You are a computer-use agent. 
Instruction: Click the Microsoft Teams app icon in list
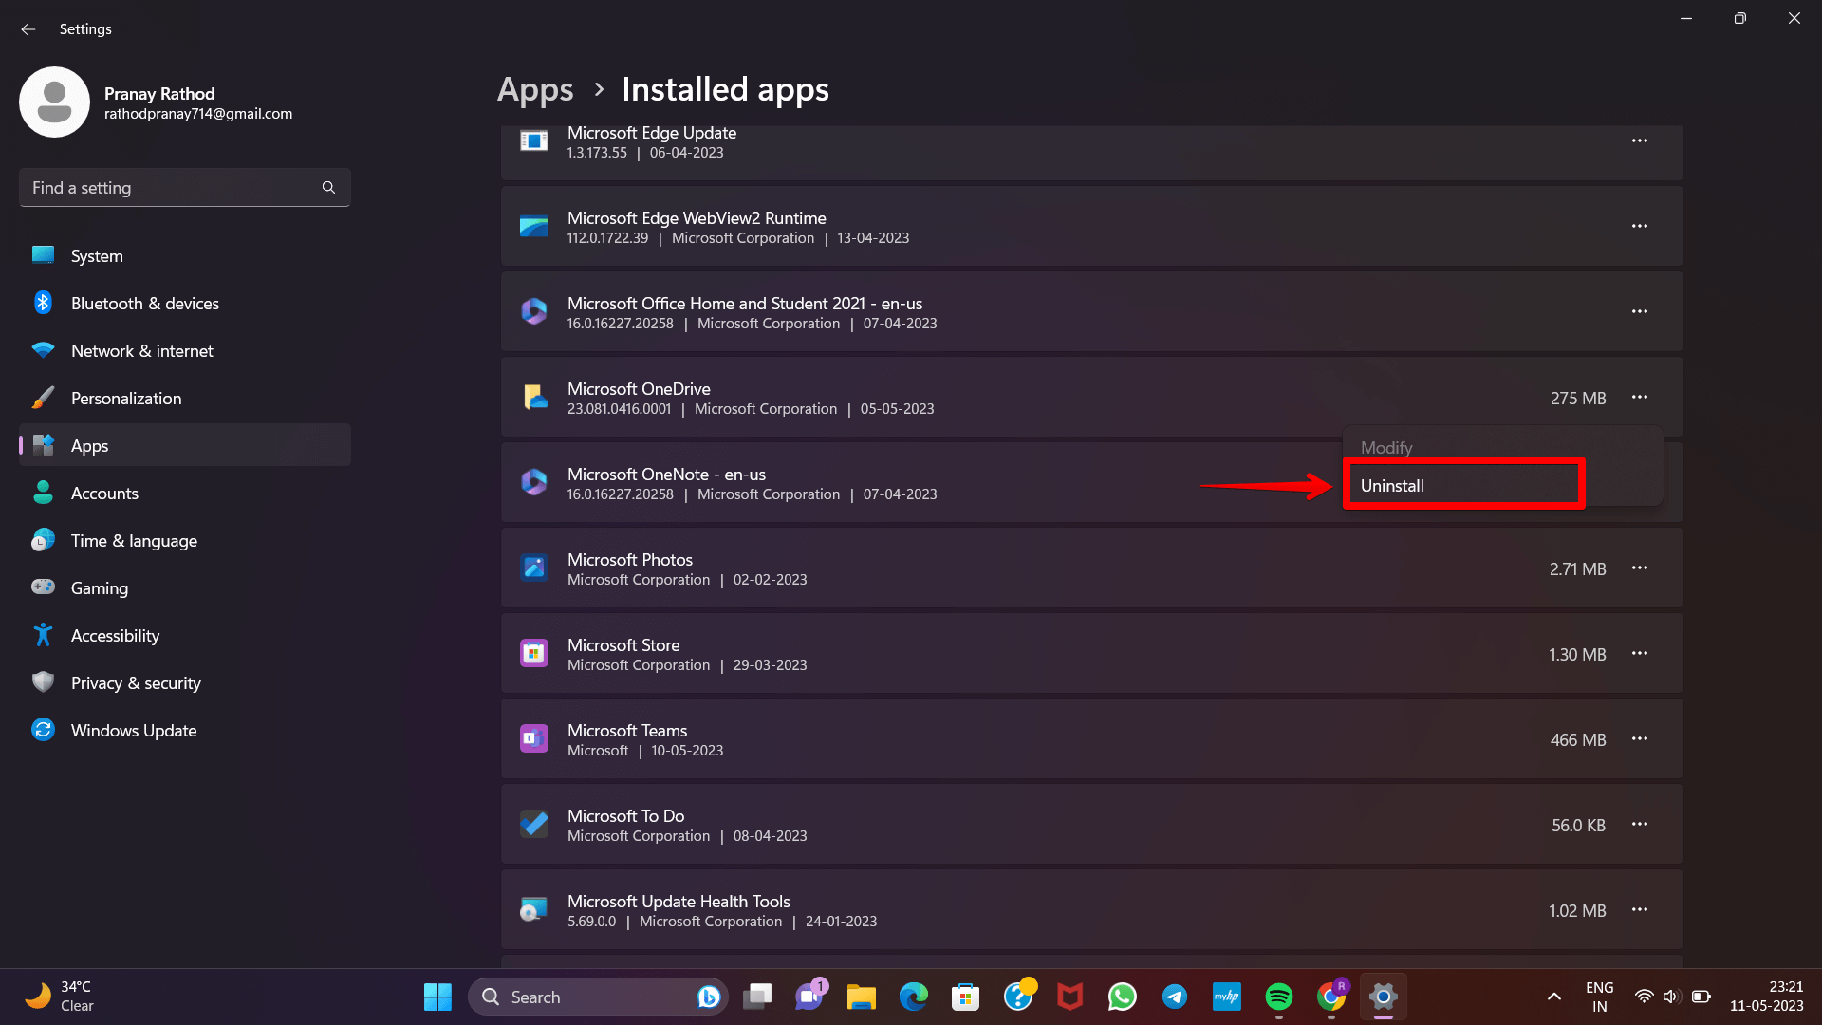534,738
